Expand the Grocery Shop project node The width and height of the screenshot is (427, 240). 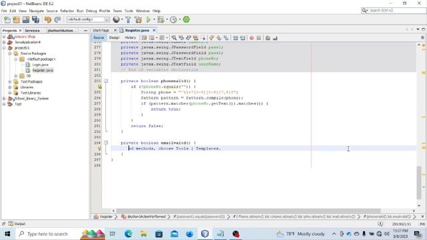pos(4,37)
